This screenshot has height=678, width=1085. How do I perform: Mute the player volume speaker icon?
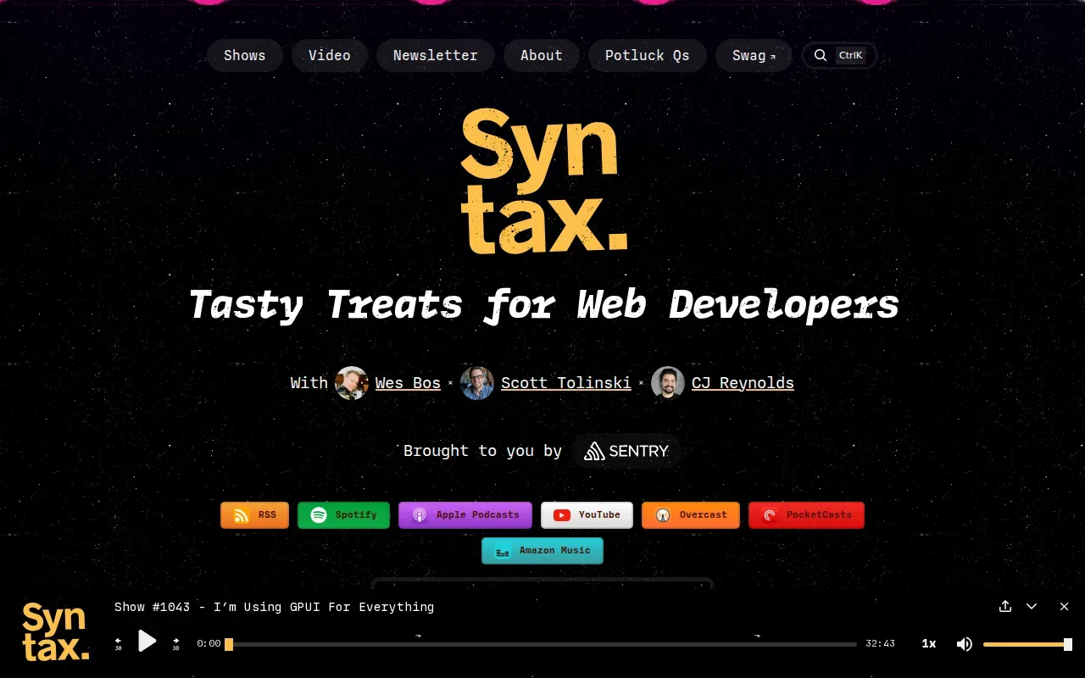[x=965, y=644]
